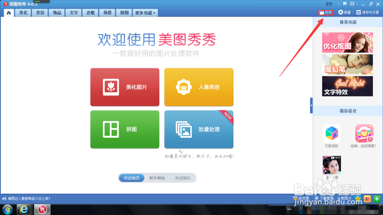
Task: Click the flower picture icon on 美化图片
Action: [111, 87]
